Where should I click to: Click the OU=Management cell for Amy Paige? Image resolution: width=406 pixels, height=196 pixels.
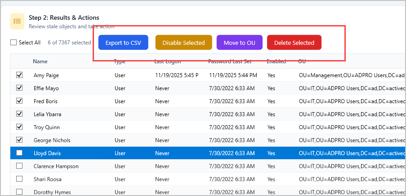pyautogui.click(x=352, y=75)
